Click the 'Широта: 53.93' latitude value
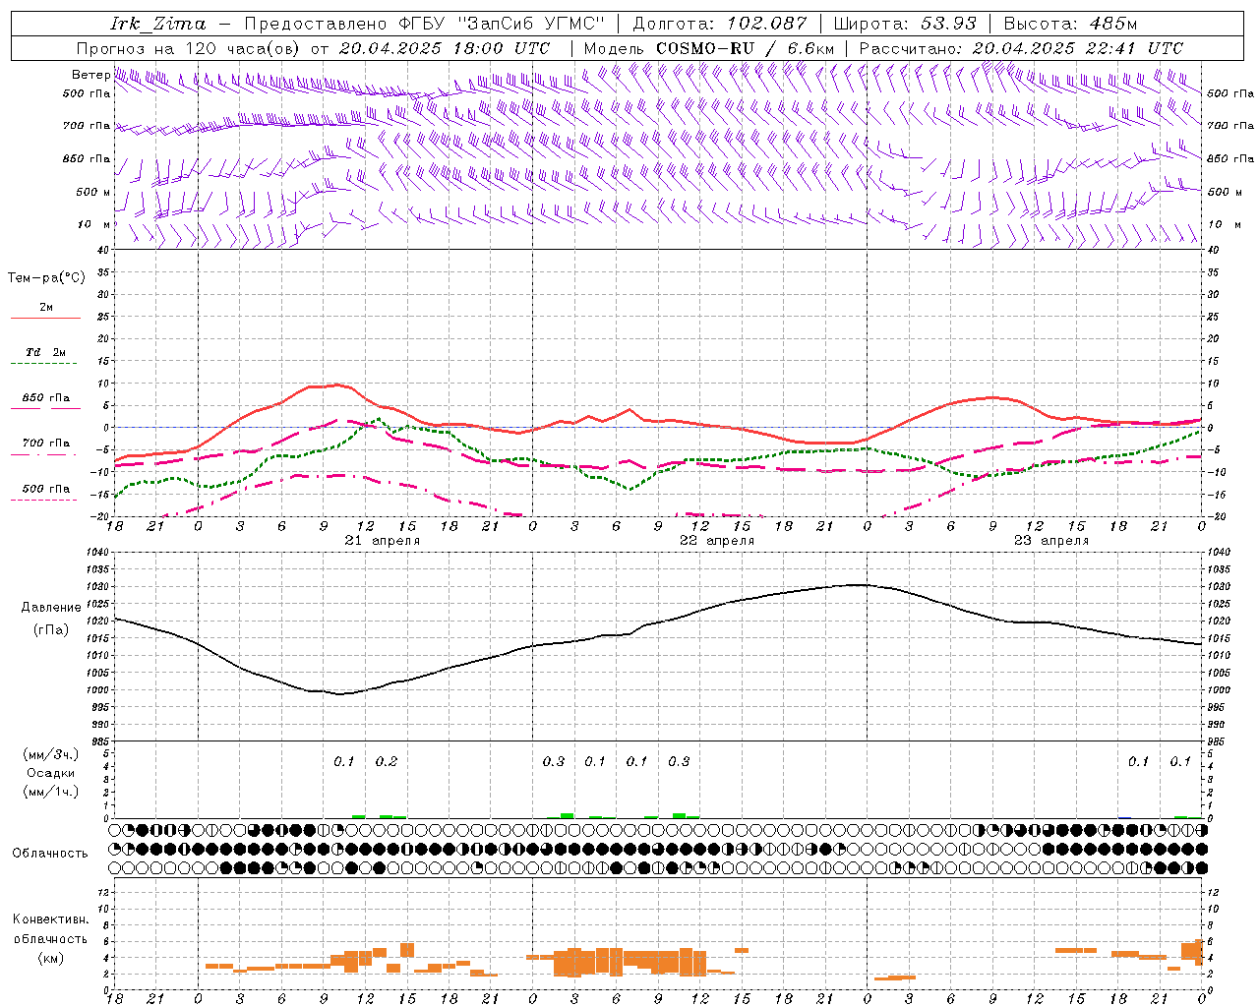 905,24
